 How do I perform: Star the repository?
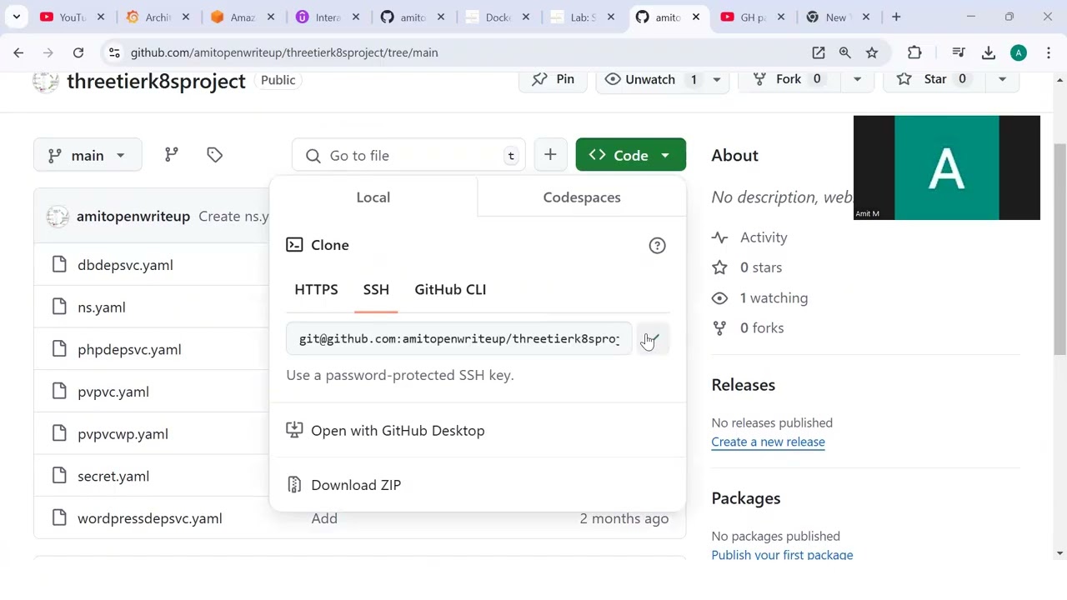click(x=935, y=79)
